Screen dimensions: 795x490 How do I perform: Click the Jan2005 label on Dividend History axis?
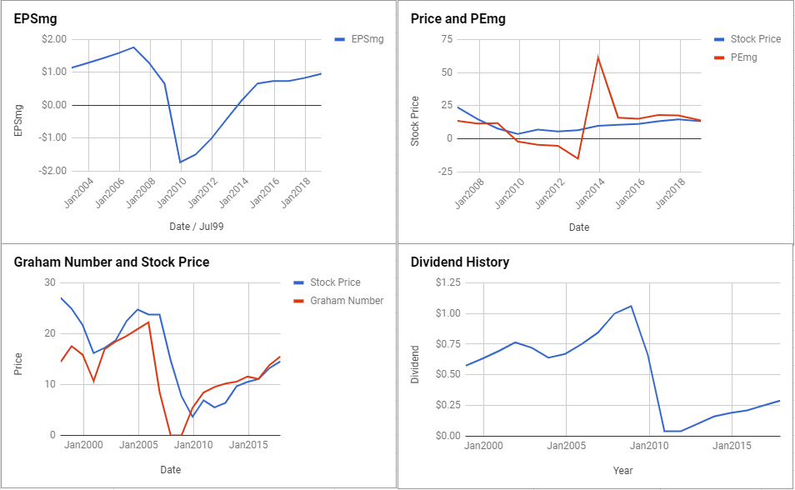click(x=567, y=446)
